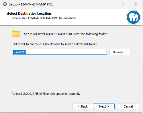Click the 'Setup - MAMP & MAMP PRO' window title
Image resolution: width=143 pixels, height=113 pixels.
pos(31,4)
